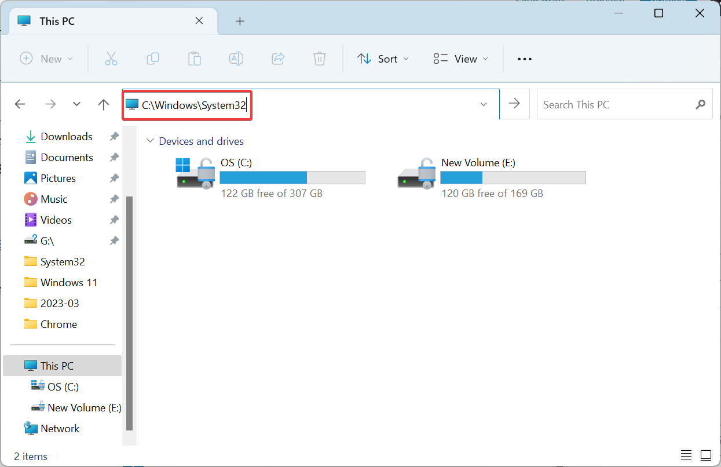This screenshot has height=467, width=721.
Task: Unpin Downloads using its pin icon
Action: click(x=114, y=137)
